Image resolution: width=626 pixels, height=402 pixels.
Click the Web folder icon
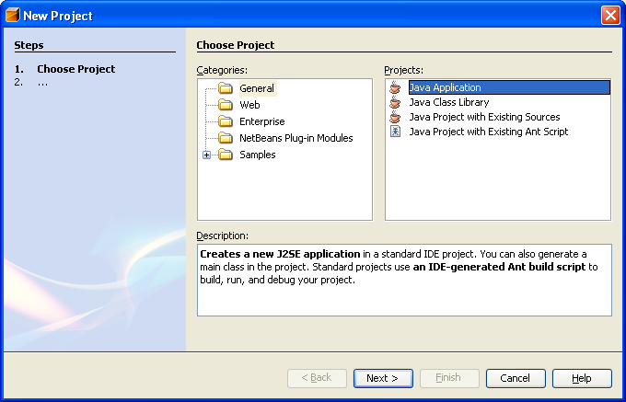[226, 105]
